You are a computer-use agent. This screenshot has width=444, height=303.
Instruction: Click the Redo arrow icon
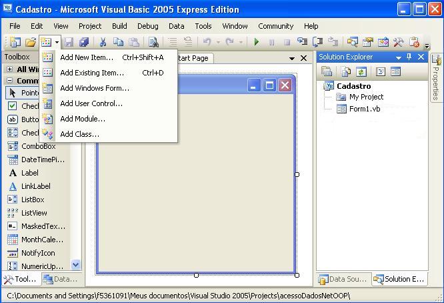(229, 42)
